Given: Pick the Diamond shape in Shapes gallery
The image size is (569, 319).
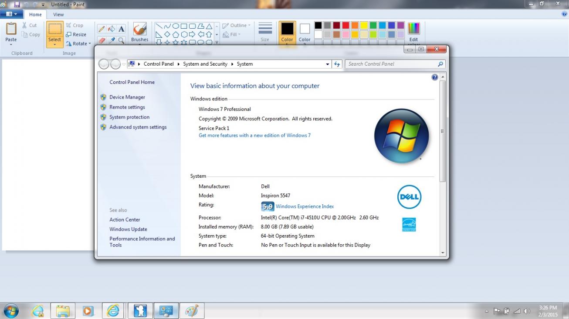Looking at the screenshot, I should (167, 34).
